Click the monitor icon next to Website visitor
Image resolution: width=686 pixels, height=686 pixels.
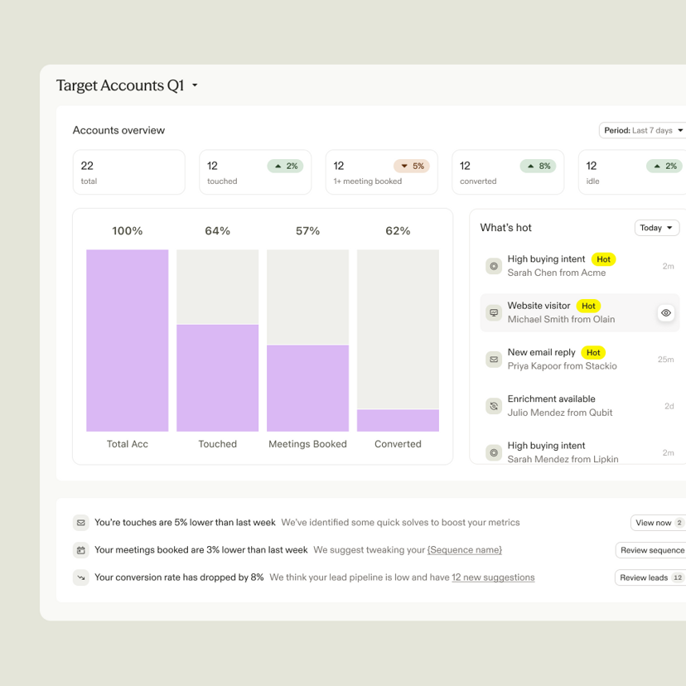[494, 313]
